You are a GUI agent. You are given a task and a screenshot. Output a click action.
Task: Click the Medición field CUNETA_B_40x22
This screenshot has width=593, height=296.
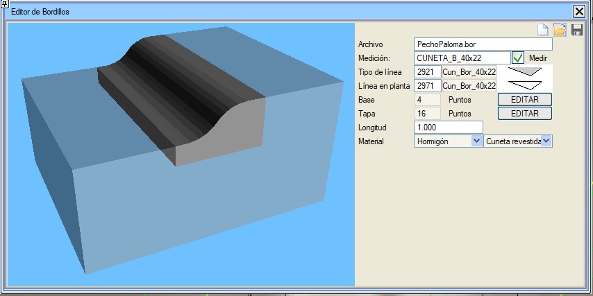point(461,58)
